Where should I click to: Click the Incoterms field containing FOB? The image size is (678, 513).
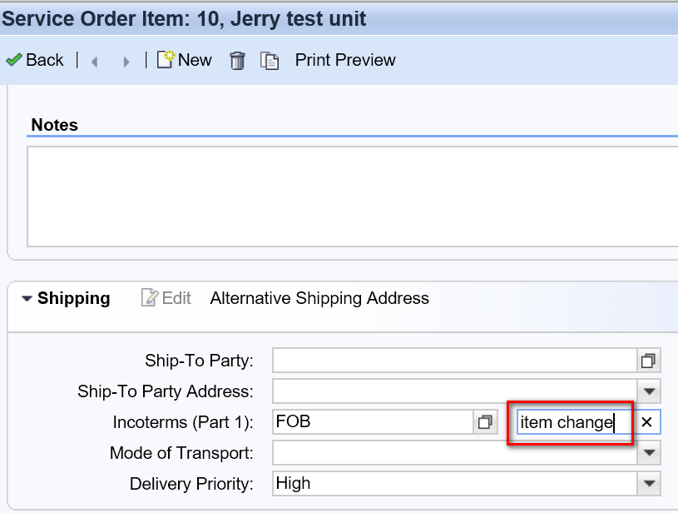tap(372, 422)
